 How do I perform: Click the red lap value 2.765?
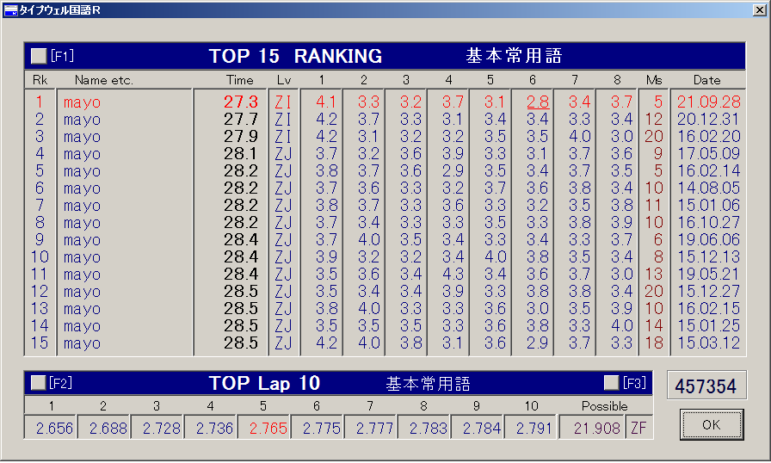point(268,428)
